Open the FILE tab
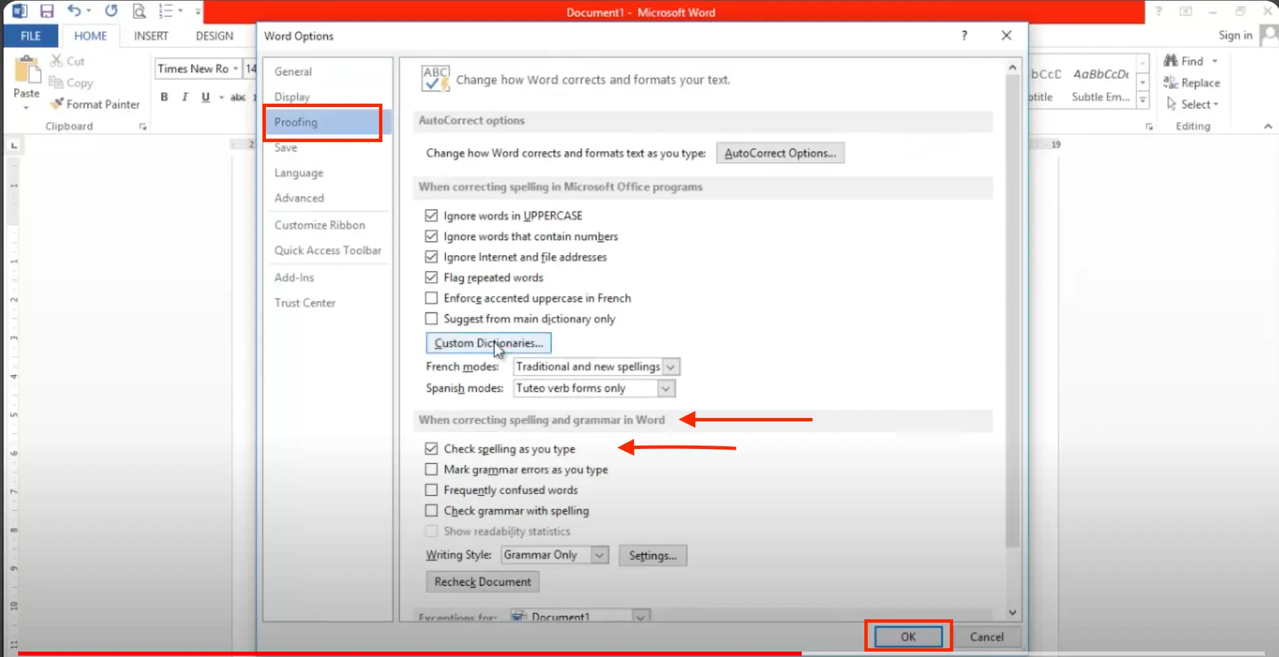Viewport: 1279px width, 657px height. click(x=30, y=36)
